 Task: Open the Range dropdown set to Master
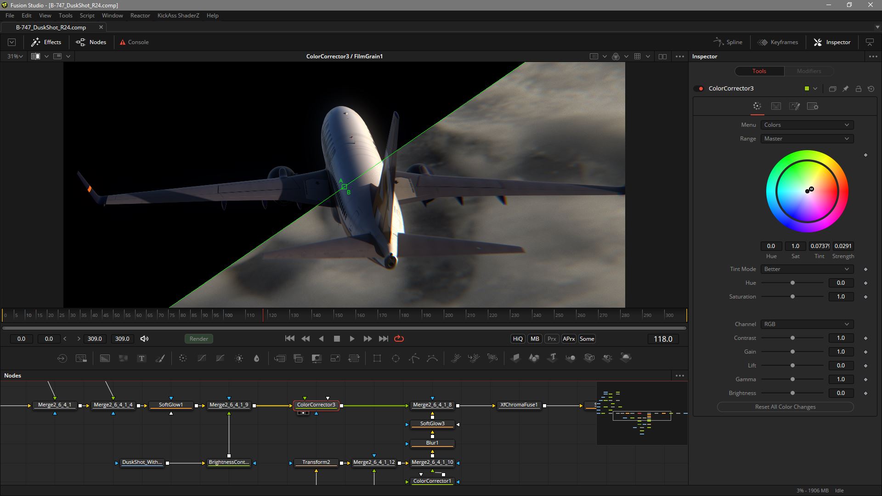pyautogui.click(x=806, y=139)
